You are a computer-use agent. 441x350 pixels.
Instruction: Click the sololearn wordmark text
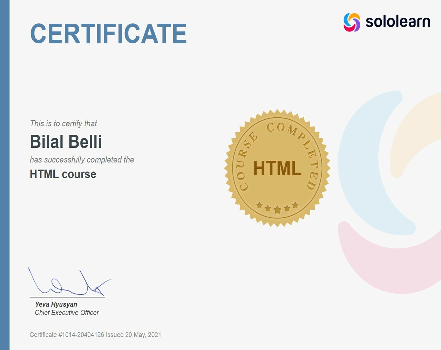(x=398, y=21)
